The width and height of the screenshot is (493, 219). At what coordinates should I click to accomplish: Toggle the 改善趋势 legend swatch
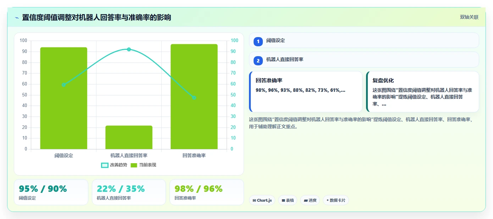click(x=105, y=165)
